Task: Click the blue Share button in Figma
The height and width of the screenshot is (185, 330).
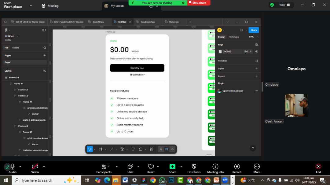Action: coord(254,30)
